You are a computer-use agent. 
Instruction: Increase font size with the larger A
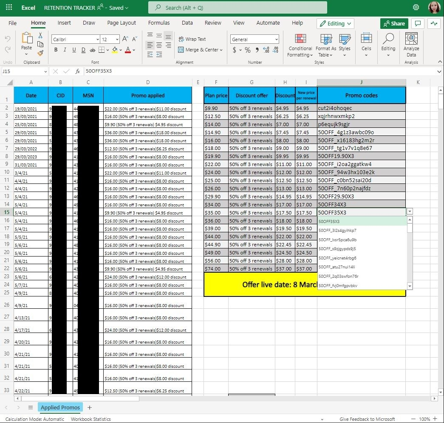[125, 39]
